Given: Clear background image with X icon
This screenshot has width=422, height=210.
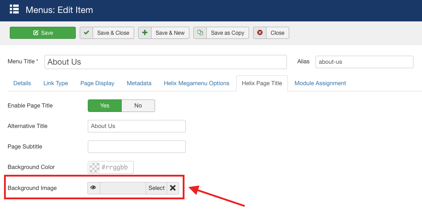Looking at the screenshot, I should (x=173, y=188).
